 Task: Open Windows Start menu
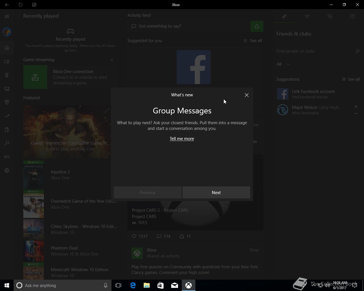pyautogui.click(x=7, y=285)
